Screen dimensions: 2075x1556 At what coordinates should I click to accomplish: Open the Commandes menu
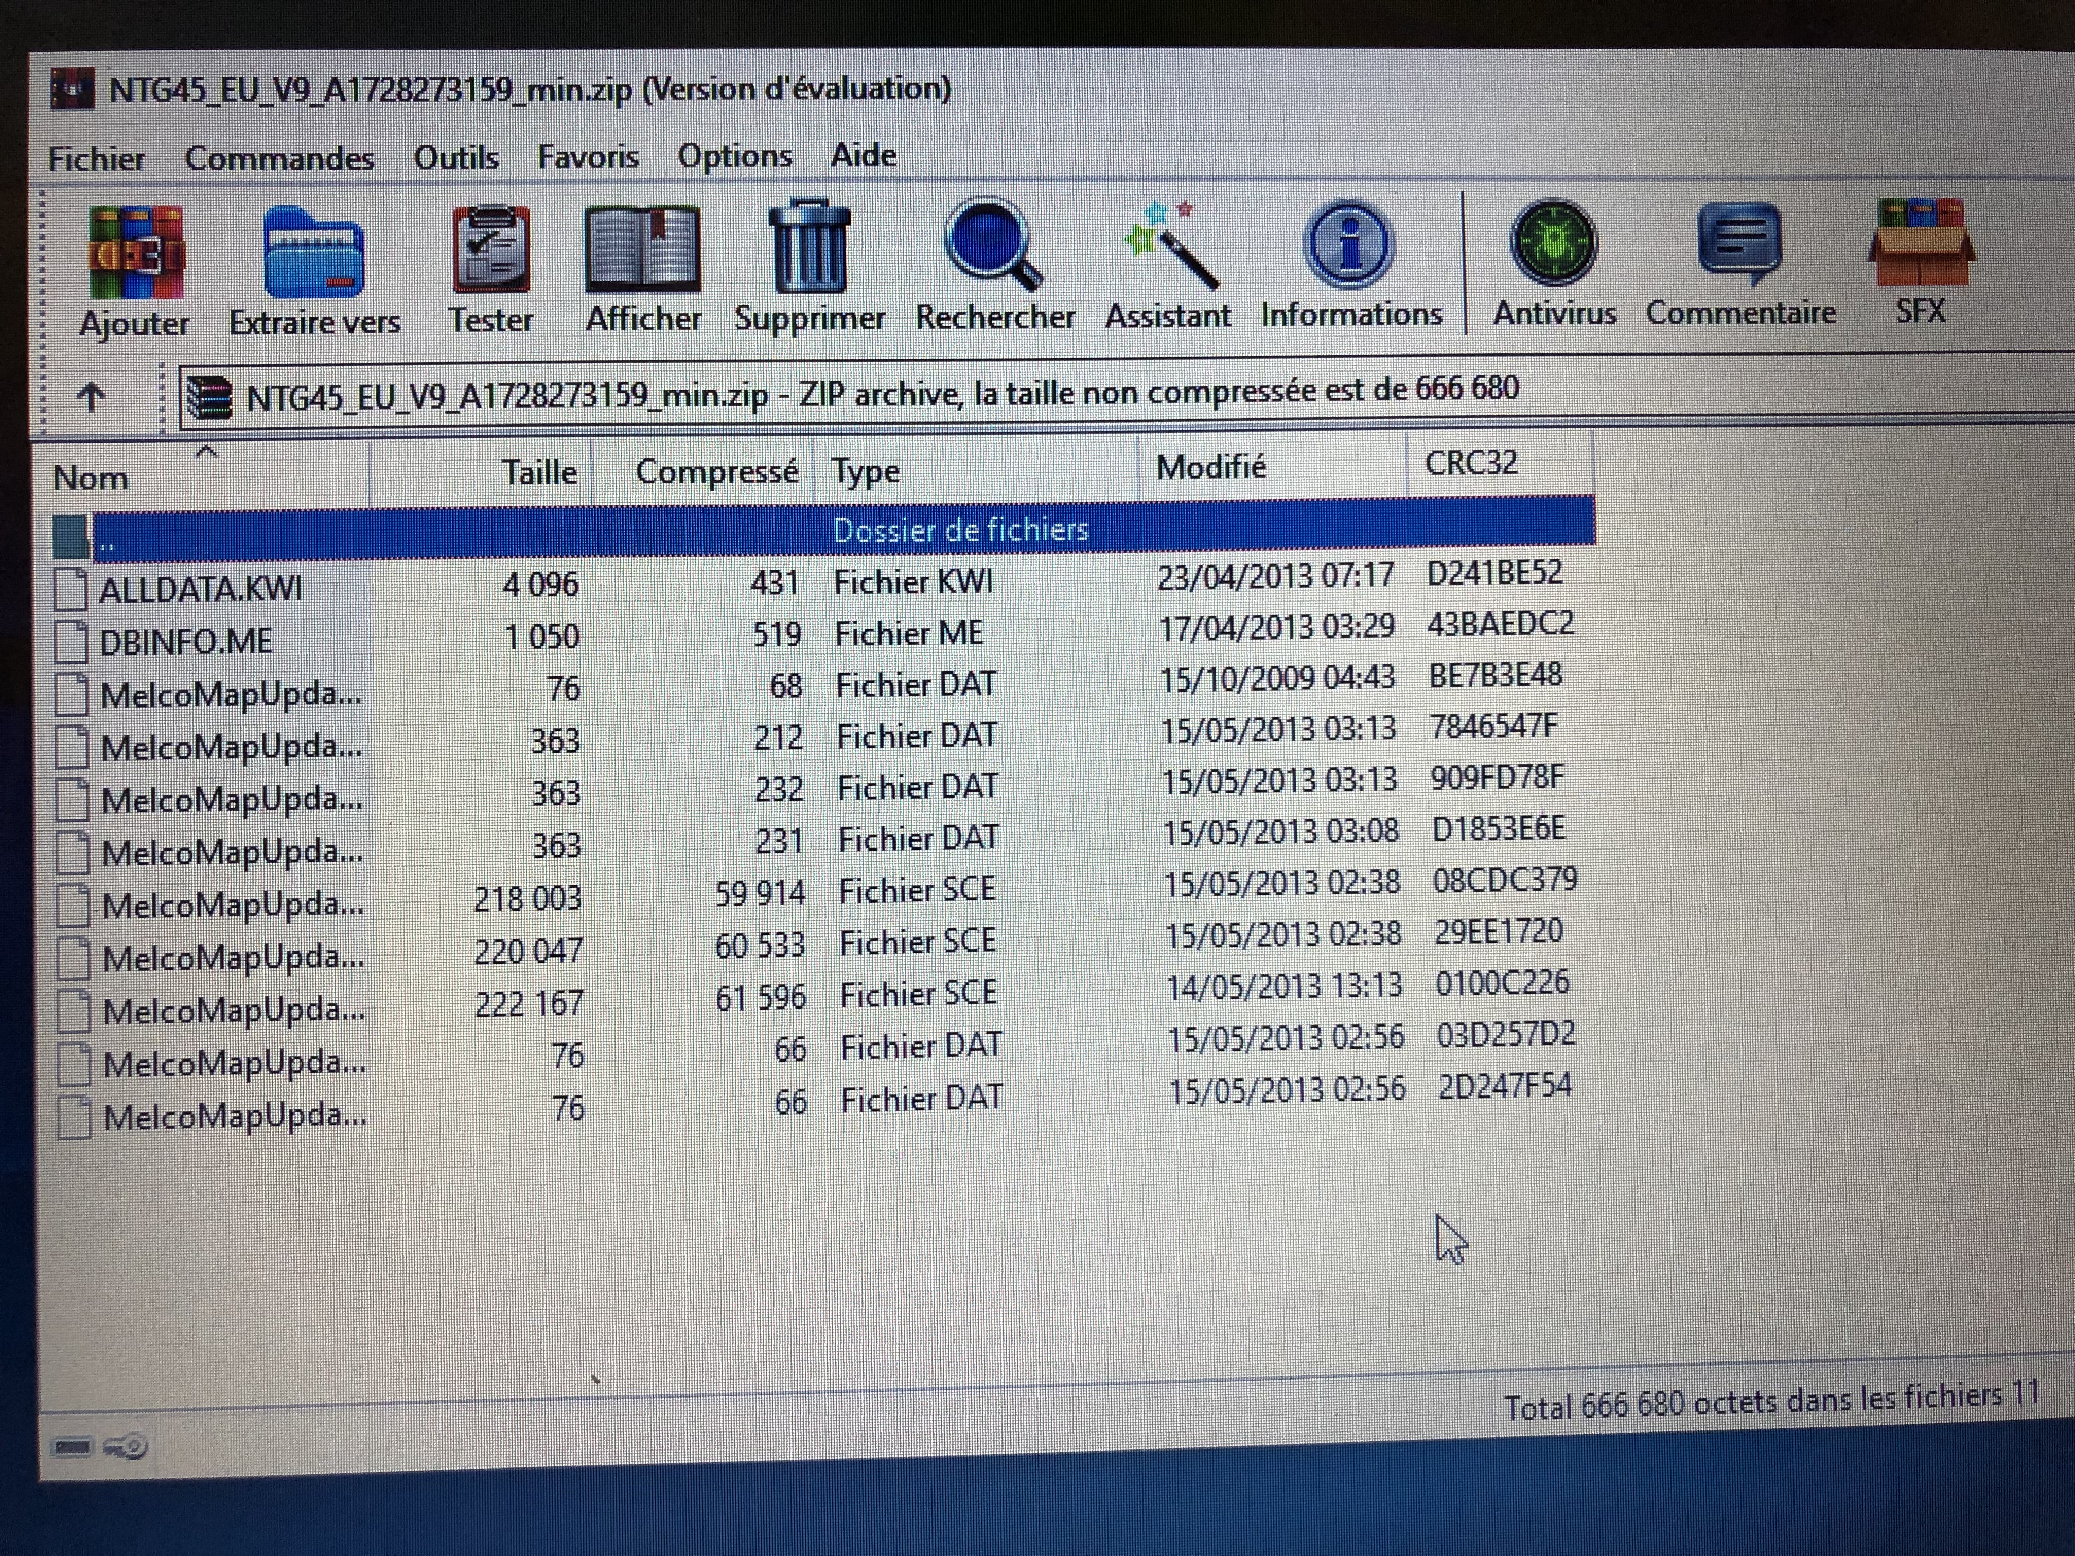[279, 157]
